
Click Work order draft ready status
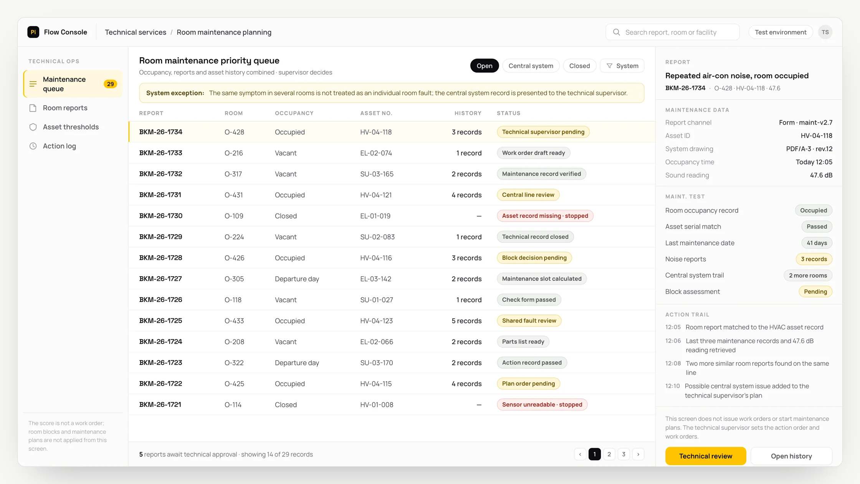533,153
